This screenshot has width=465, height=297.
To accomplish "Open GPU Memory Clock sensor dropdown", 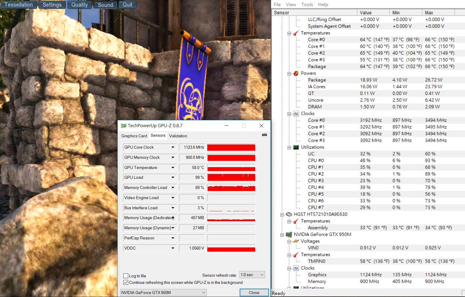I will (173, 158).
